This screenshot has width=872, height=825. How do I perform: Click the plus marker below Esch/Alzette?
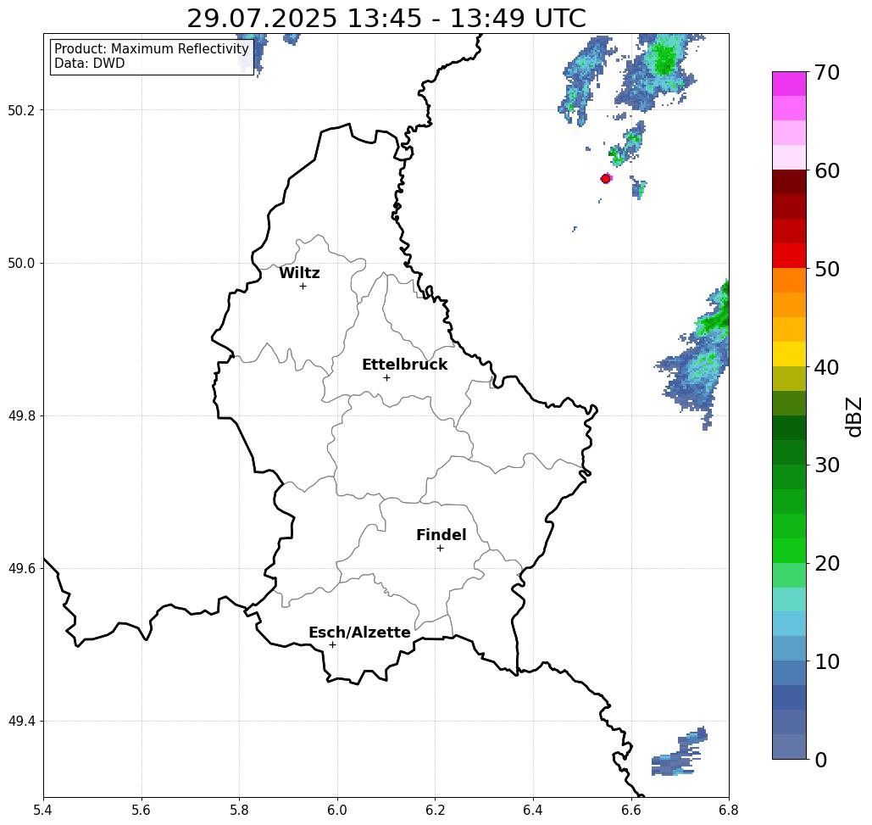[332, 644]
